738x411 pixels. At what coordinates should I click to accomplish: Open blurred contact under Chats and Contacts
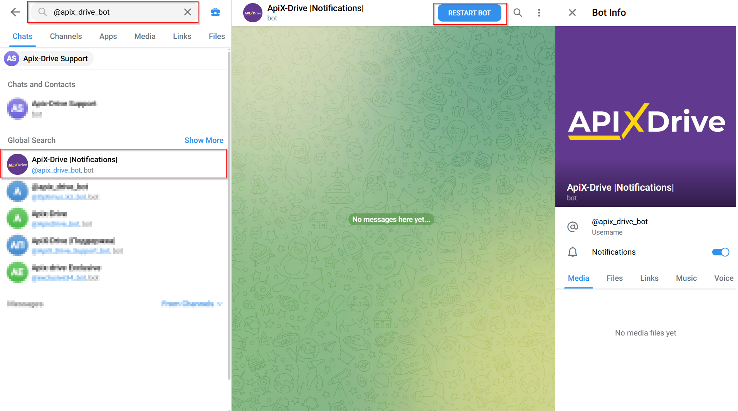[x=114, y=109]
